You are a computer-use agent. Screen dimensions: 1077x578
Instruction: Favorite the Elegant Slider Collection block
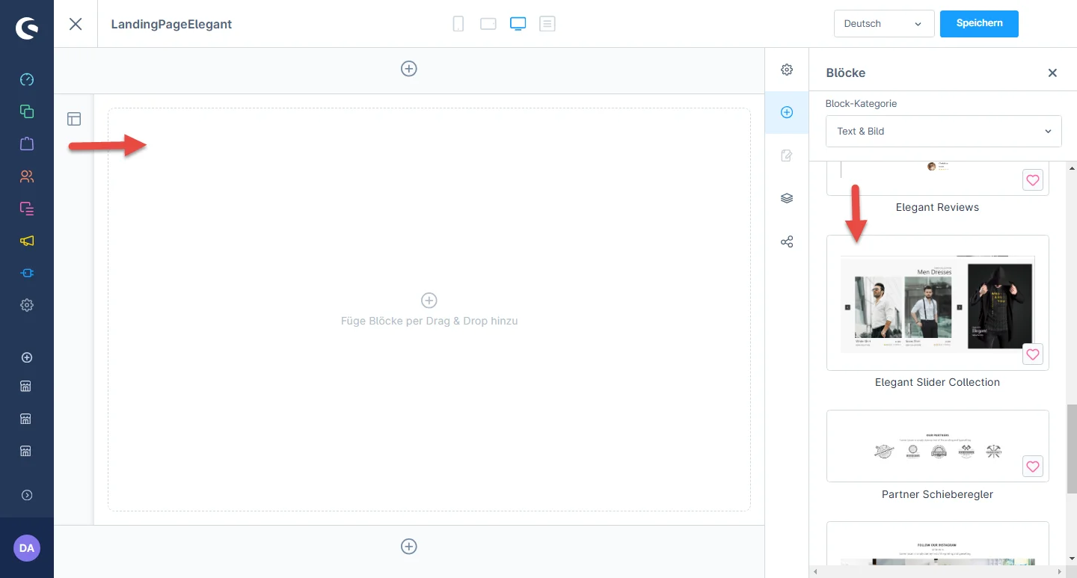coord(1032,355)
